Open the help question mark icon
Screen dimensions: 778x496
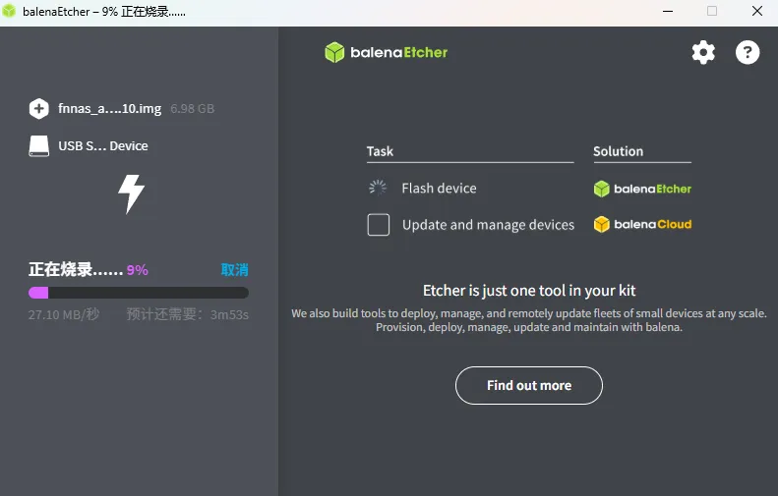(748, 52)
